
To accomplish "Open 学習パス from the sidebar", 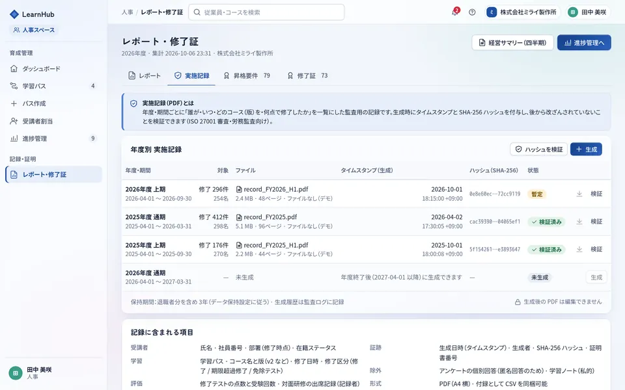I will [53, 86].
